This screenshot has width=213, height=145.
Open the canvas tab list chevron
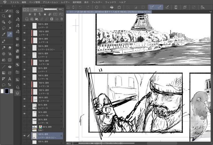click(x=210, y=12)
